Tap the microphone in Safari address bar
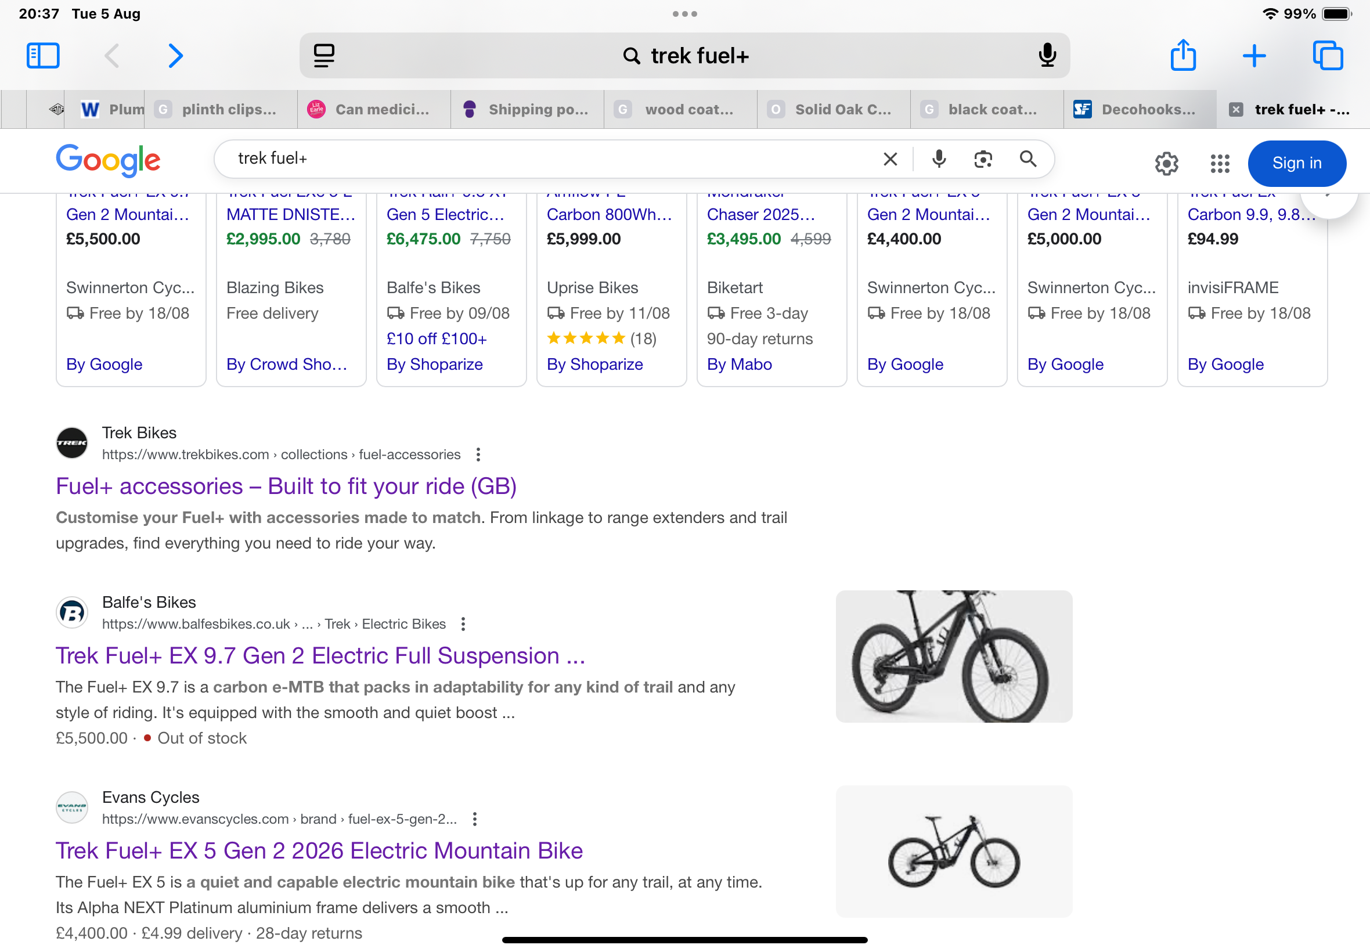1370x952 pixels. [1047, 56]
